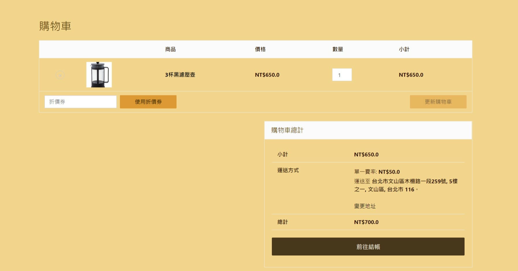Focus the quantity field showing 1
This screenshot has width=518, height=271.
coord(342,75)
